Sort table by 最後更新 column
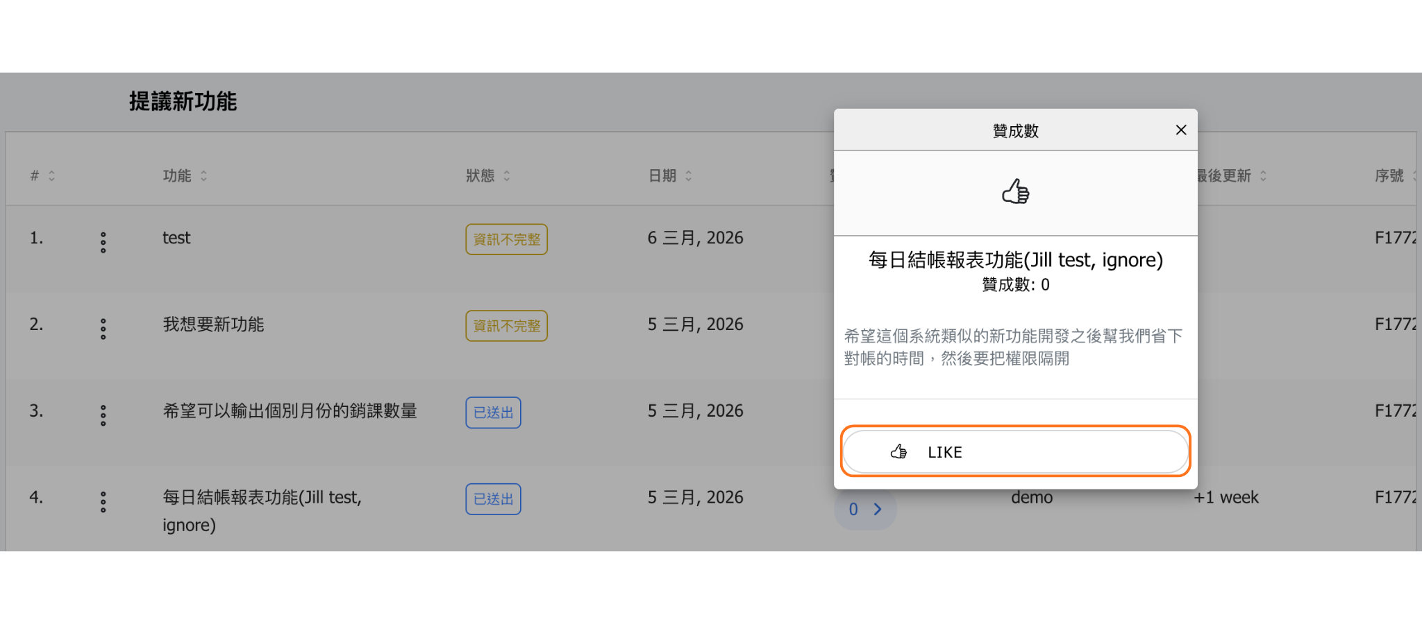 (1230, 176)
